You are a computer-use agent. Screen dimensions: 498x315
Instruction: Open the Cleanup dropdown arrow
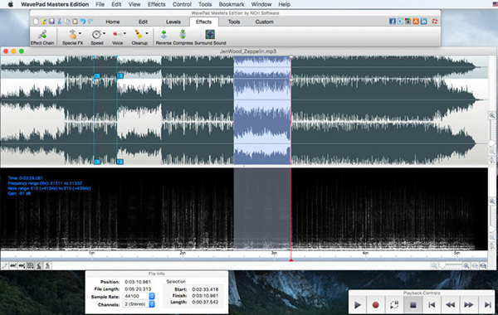tap(147, 33)
